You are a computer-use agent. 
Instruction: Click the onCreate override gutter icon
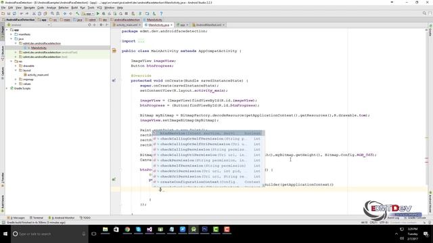pos(114,81)
